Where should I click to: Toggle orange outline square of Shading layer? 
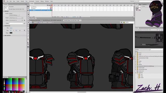[51, 7]
